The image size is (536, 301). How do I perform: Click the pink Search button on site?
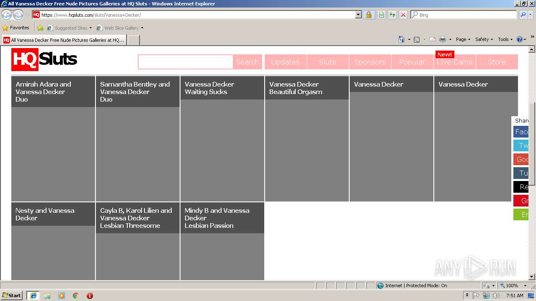247,62
